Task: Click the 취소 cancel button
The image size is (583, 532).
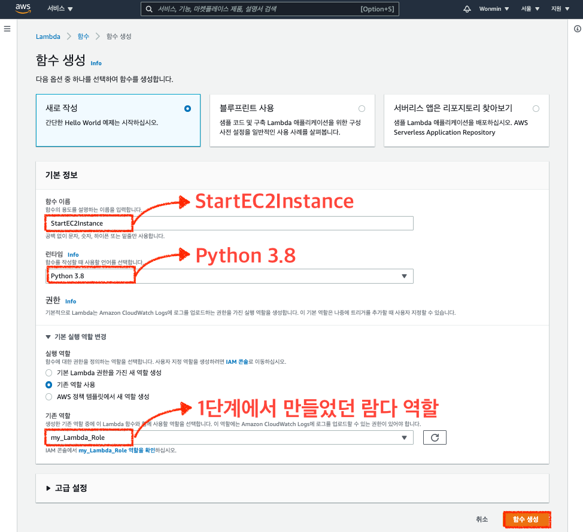Action: (x=482, y=519)
